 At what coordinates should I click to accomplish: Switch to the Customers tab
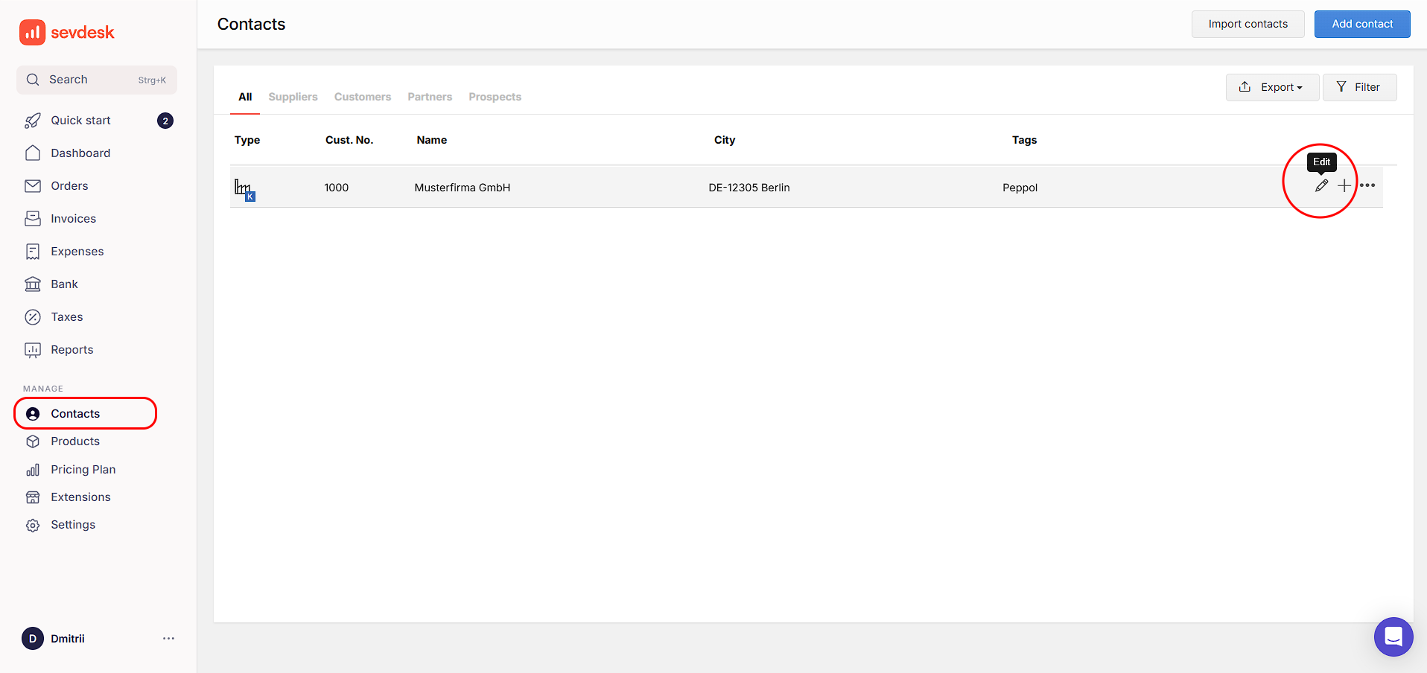[x=362, y=97]
